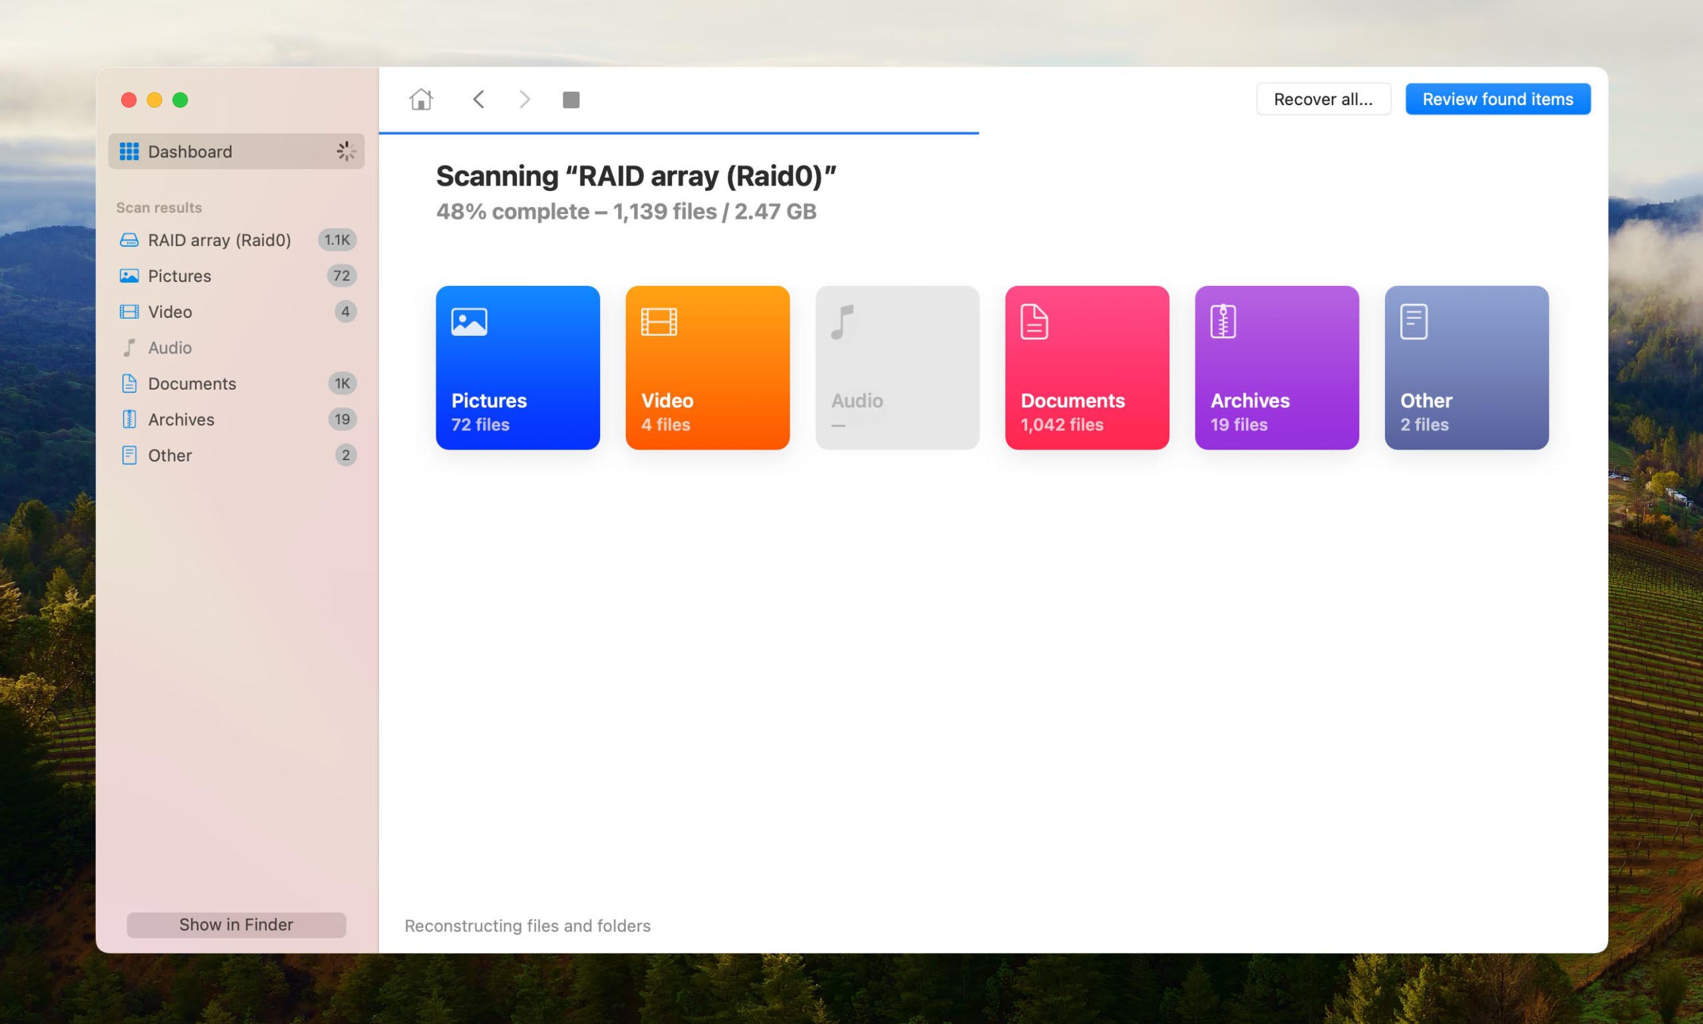Screen dimensions: 1703x1024
Task: Select RAID array (Raid0) scan result
Action: pos(220,240)
